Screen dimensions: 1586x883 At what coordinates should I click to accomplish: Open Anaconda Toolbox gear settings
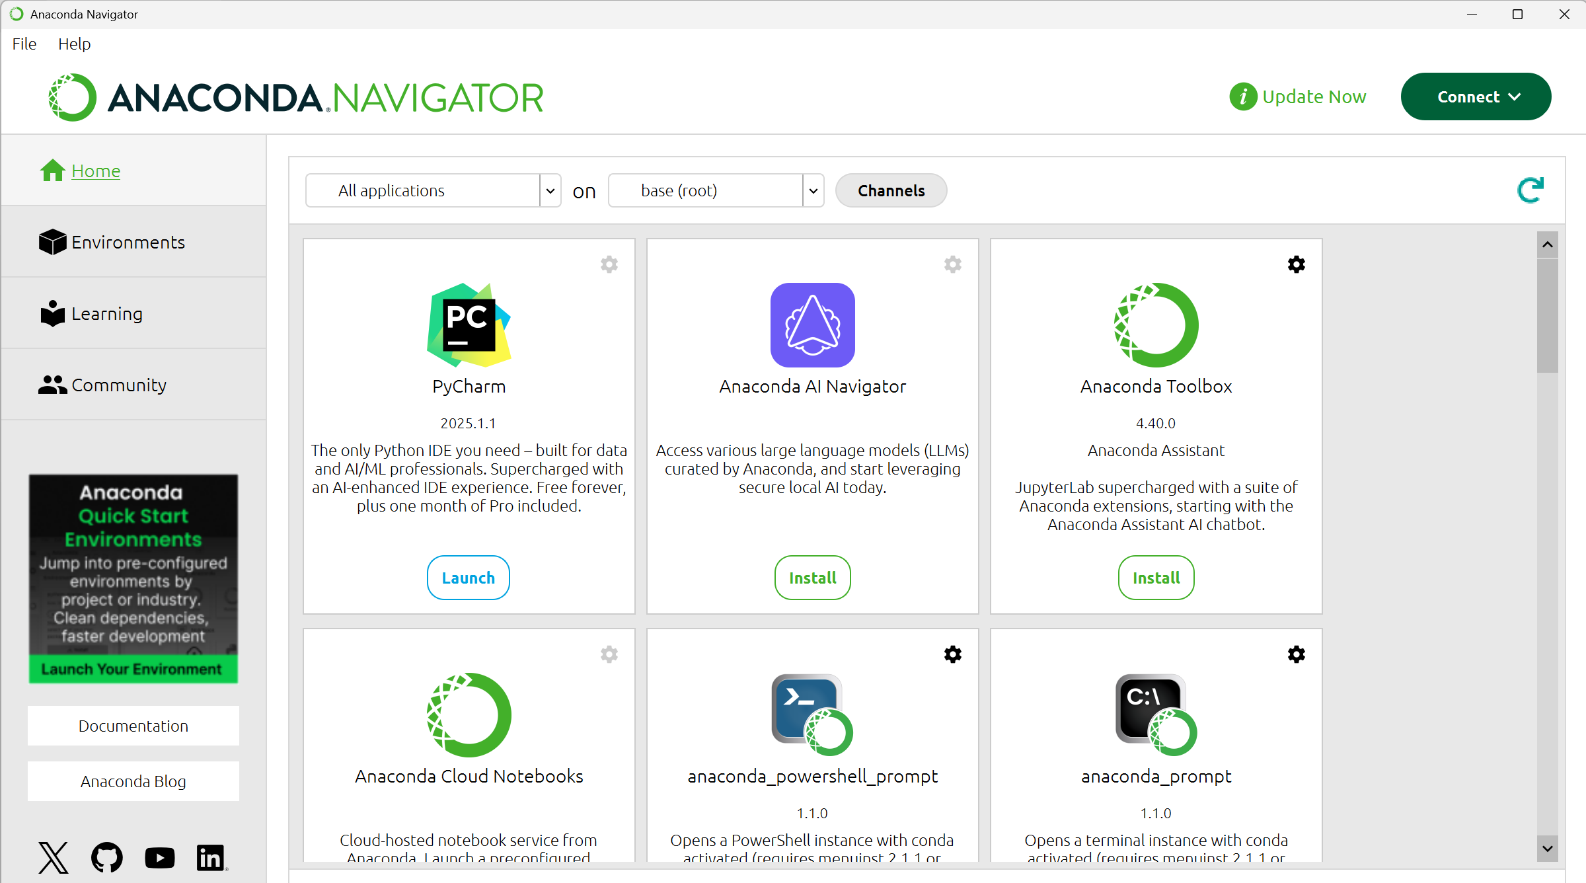point(1296,265)
